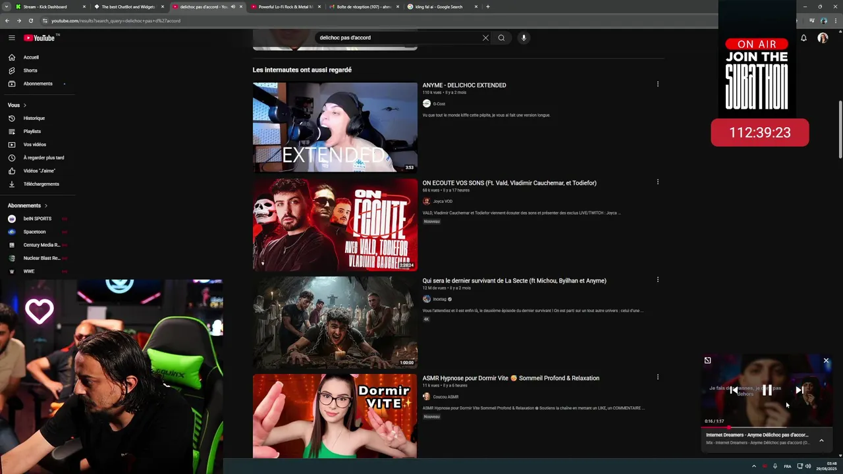Pause the miniplayer video

(767, 390)
